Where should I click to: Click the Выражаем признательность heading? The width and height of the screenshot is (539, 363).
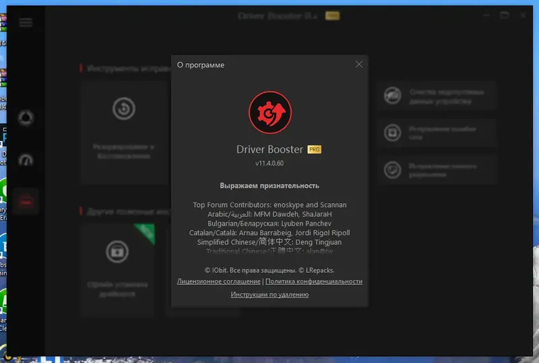click(x=269, y=186)
